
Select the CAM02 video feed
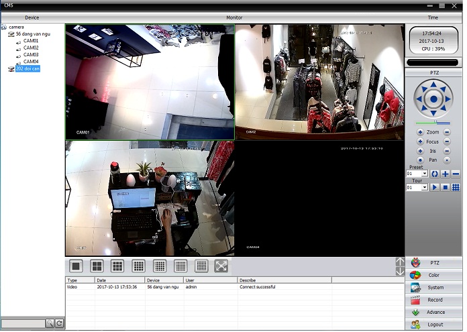coord(319,82)
